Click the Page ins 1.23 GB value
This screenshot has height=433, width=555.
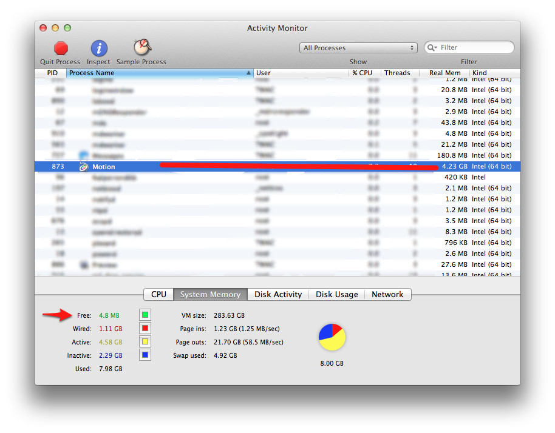247,329
